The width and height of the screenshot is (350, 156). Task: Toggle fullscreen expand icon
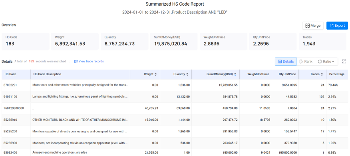344,62
